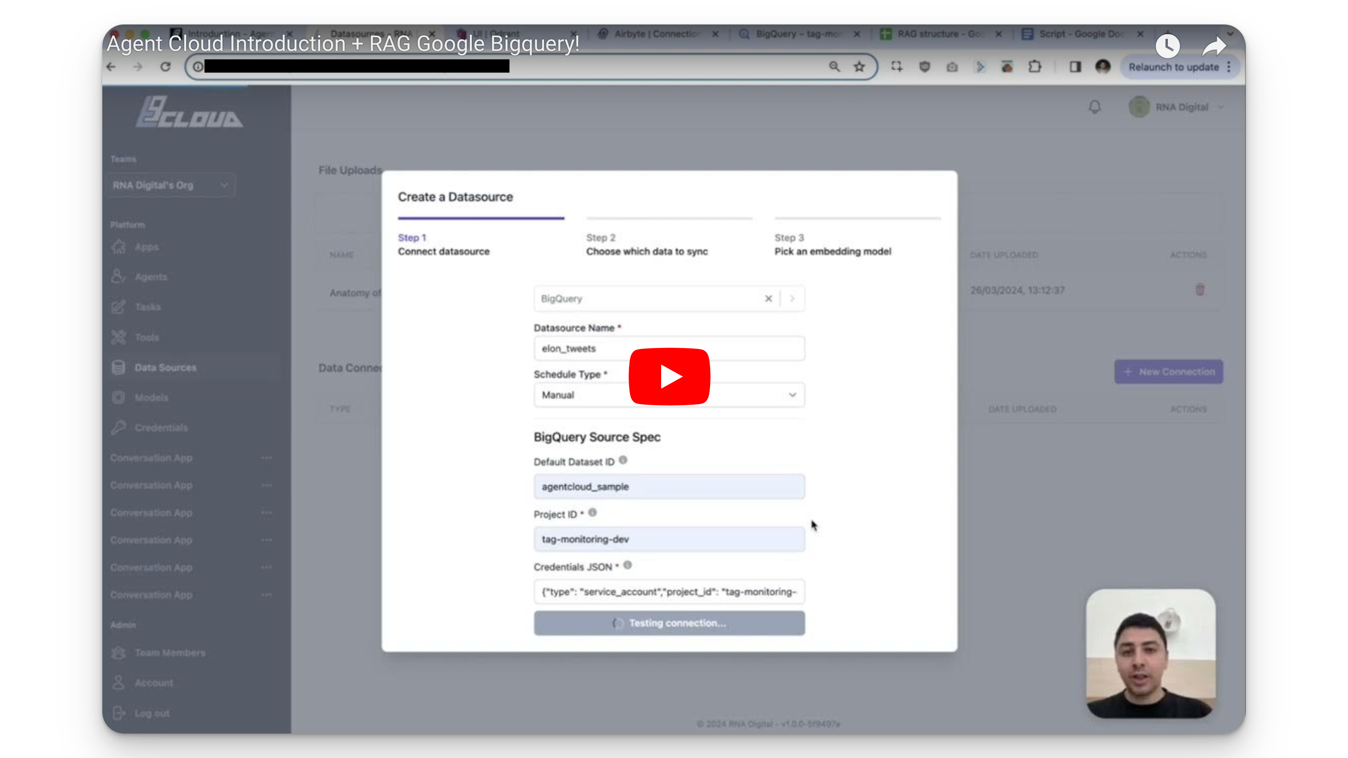Click the Datasource Name field
The image size is (1348, 758).
coord(669,349)
